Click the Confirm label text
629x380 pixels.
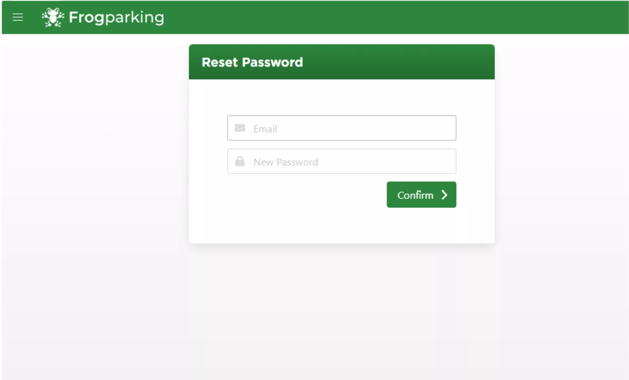click(x=415, y=195)
